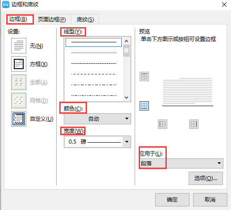Viewport: 231px width, 210px height.
Task: Open 选项(O)... border options
Action: [206, 178]
